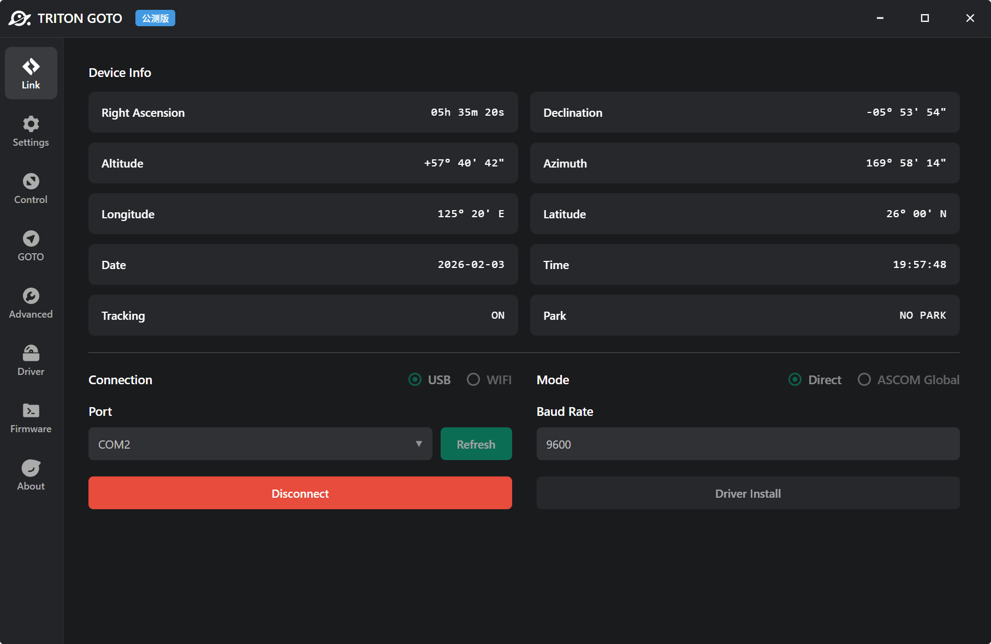The height and width of the screenshot is (644, 991).
Task: Switch mode to ASCOM Global
Action: click(x=864, y=379)
